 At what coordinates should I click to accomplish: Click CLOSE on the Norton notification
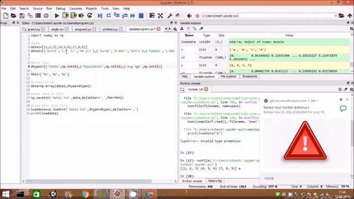(x=269, y=178)
